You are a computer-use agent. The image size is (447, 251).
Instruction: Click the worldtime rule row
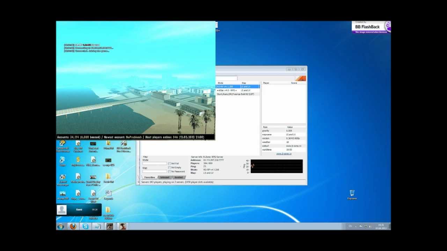(x=284, y=150)
